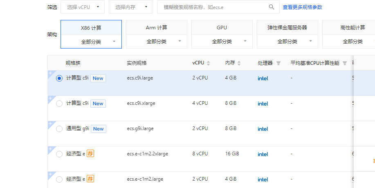375x188 pixels.
Task: Open the 选择 vCPU dropdown
Action: [82, 7]
